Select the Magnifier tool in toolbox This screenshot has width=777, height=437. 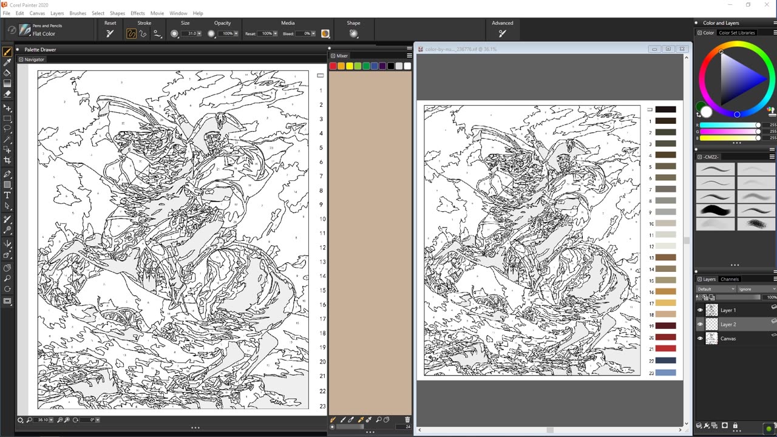click(7, 278)
